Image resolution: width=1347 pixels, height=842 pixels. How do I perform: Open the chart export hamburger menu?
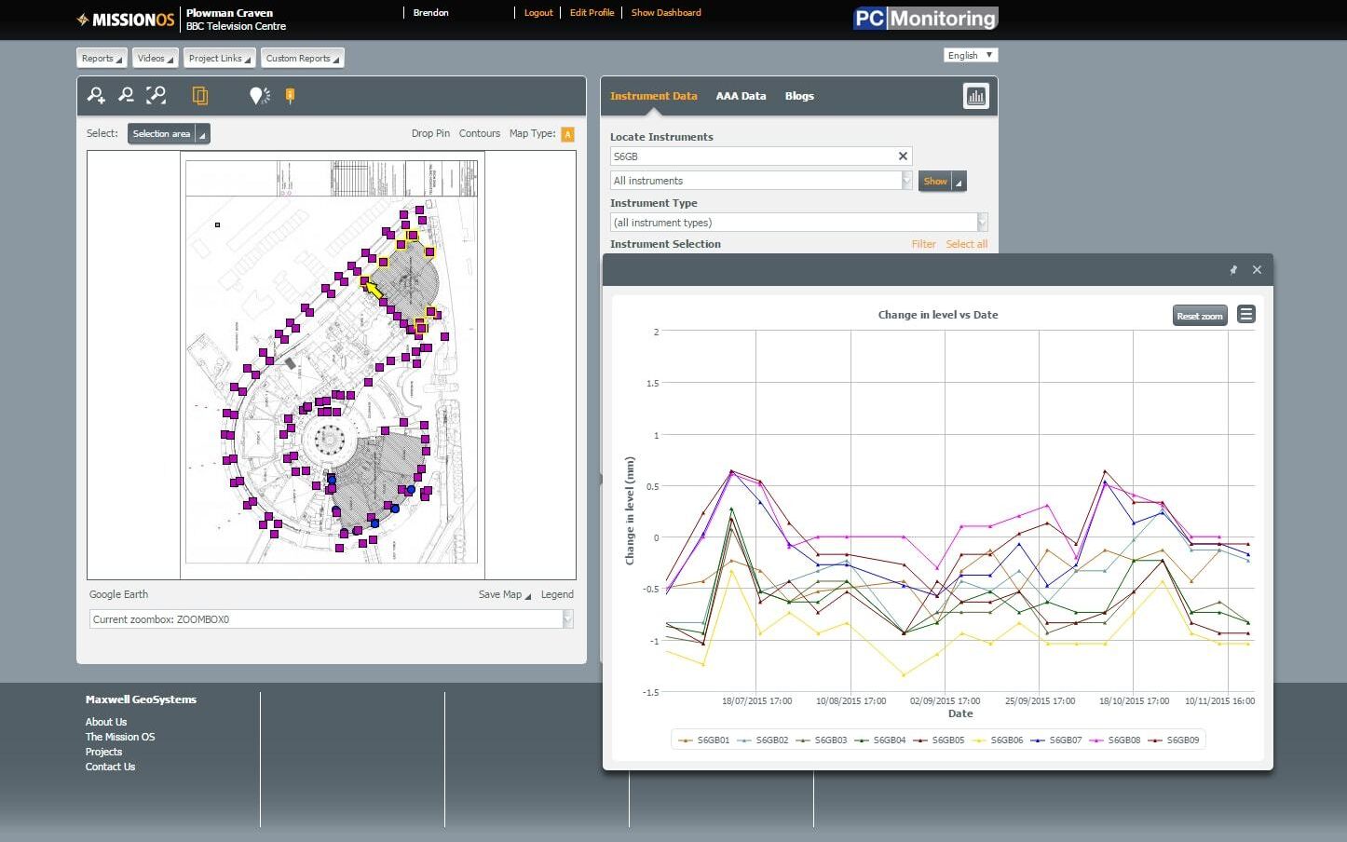(1245, 314)
